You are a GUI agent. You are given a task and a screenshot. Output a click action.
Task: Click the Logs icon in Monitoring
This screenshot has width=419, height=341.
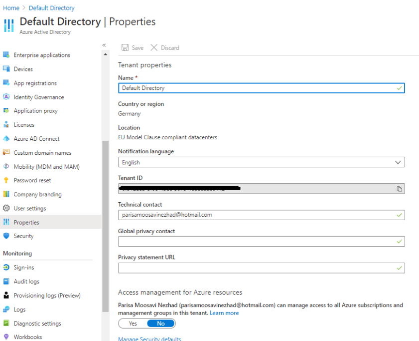[6, 309]
